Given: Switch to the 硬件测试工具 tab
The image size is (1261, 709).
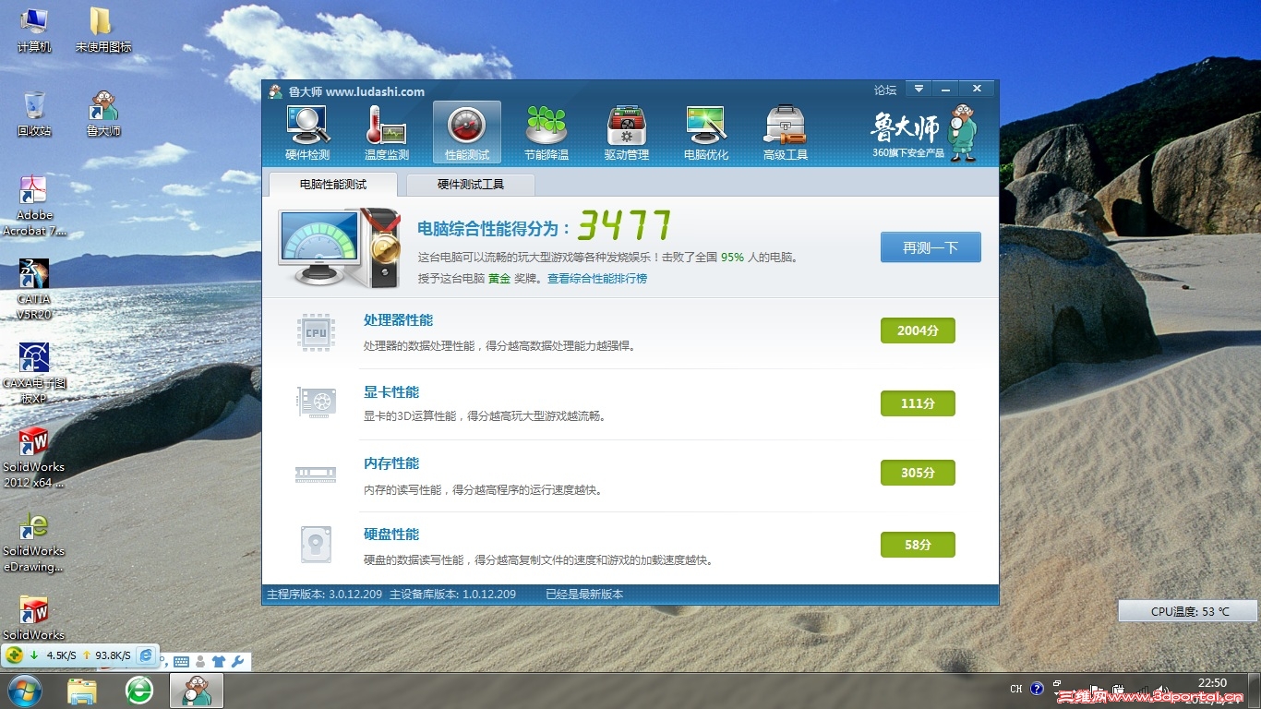Looking at the screenshot, I should (x=471, y=185).
